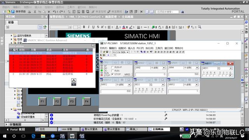This screenshot has height=140, width=249.
Task: Click the font color A swatch
Action: click(x=117, y=27)
